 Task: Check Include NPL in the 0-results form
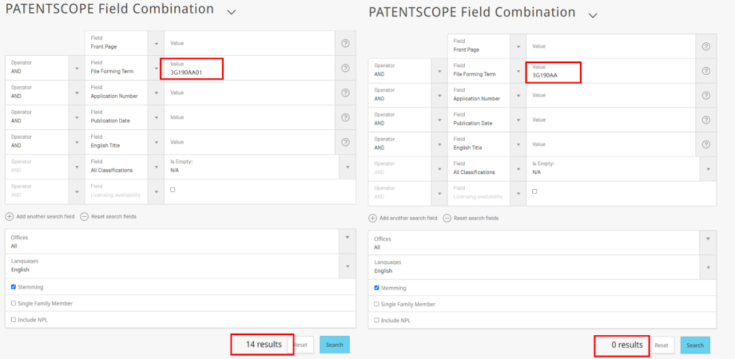pyautogui.click(x=376, y=321)
